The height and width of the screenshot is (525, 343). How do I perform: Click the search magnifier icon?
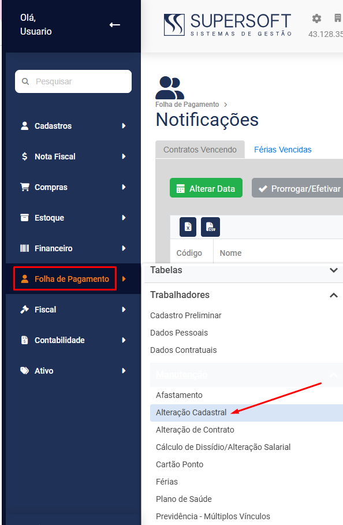(25, 81)
